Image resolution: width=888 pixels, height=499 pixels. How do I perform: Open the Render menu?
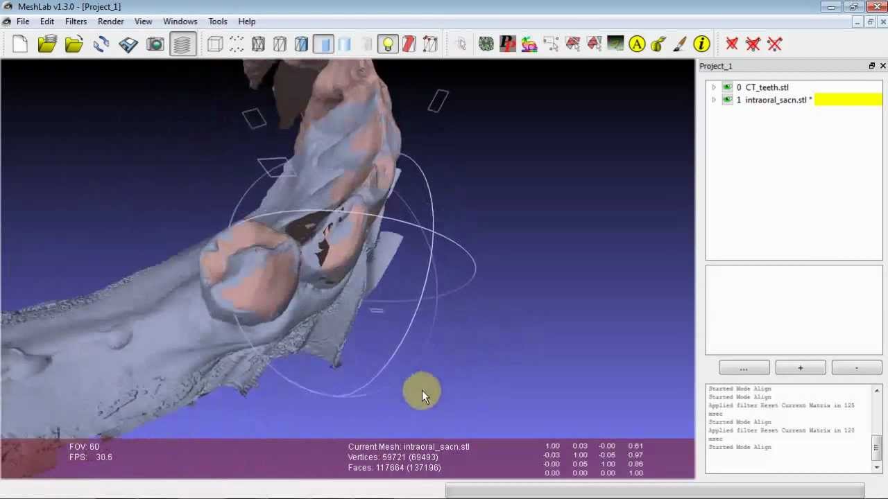[111, 21]
